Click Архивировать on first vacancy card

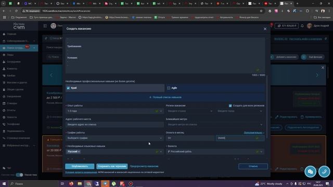pyautogui.click(x=311, y=117)
